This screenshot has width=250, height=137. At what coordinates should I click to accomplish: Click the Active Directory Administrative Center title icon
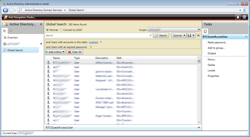click(3, 4)
